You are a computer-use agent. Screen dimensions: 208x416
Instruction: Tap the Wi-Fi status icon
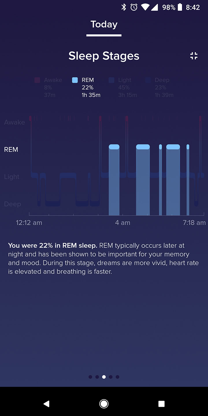point(145,7)
